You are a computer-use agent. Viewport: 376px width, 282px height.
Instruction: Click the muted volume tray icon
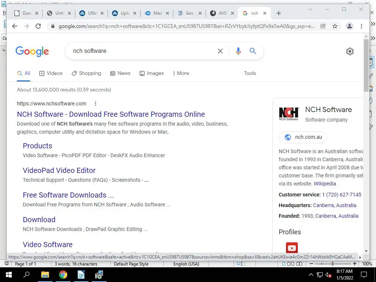pyautogui.click(x=328, y=275)
